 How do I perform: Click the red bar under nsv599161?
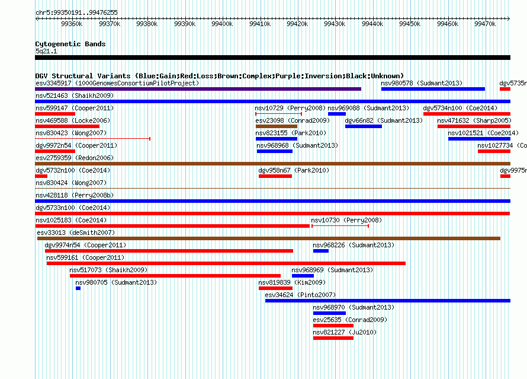(x=226, y=263)
